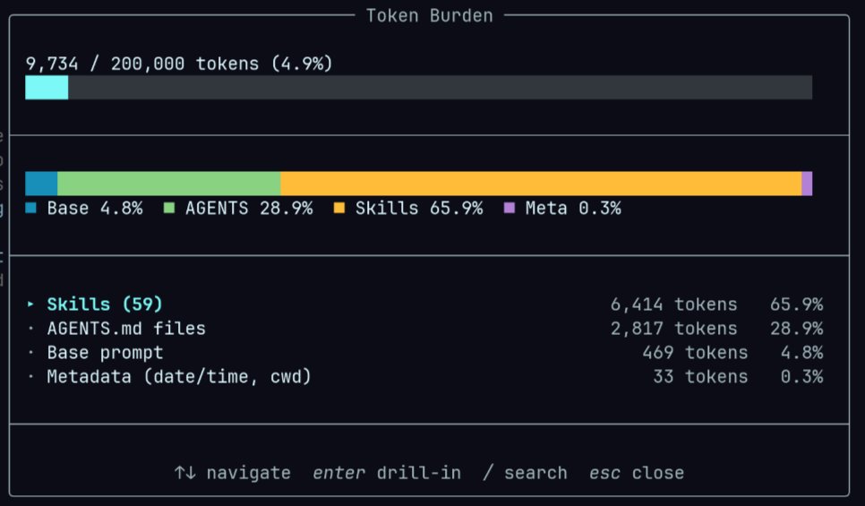Click the 'Meta 0.3%' legend label
Image resolution: width=865 pixels, height=506 pixels.
point(573,209)
